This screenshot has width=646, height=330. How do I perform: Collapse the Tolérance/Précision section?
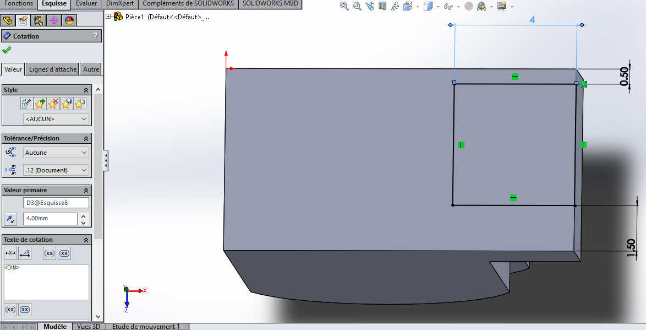click(86, 138)
